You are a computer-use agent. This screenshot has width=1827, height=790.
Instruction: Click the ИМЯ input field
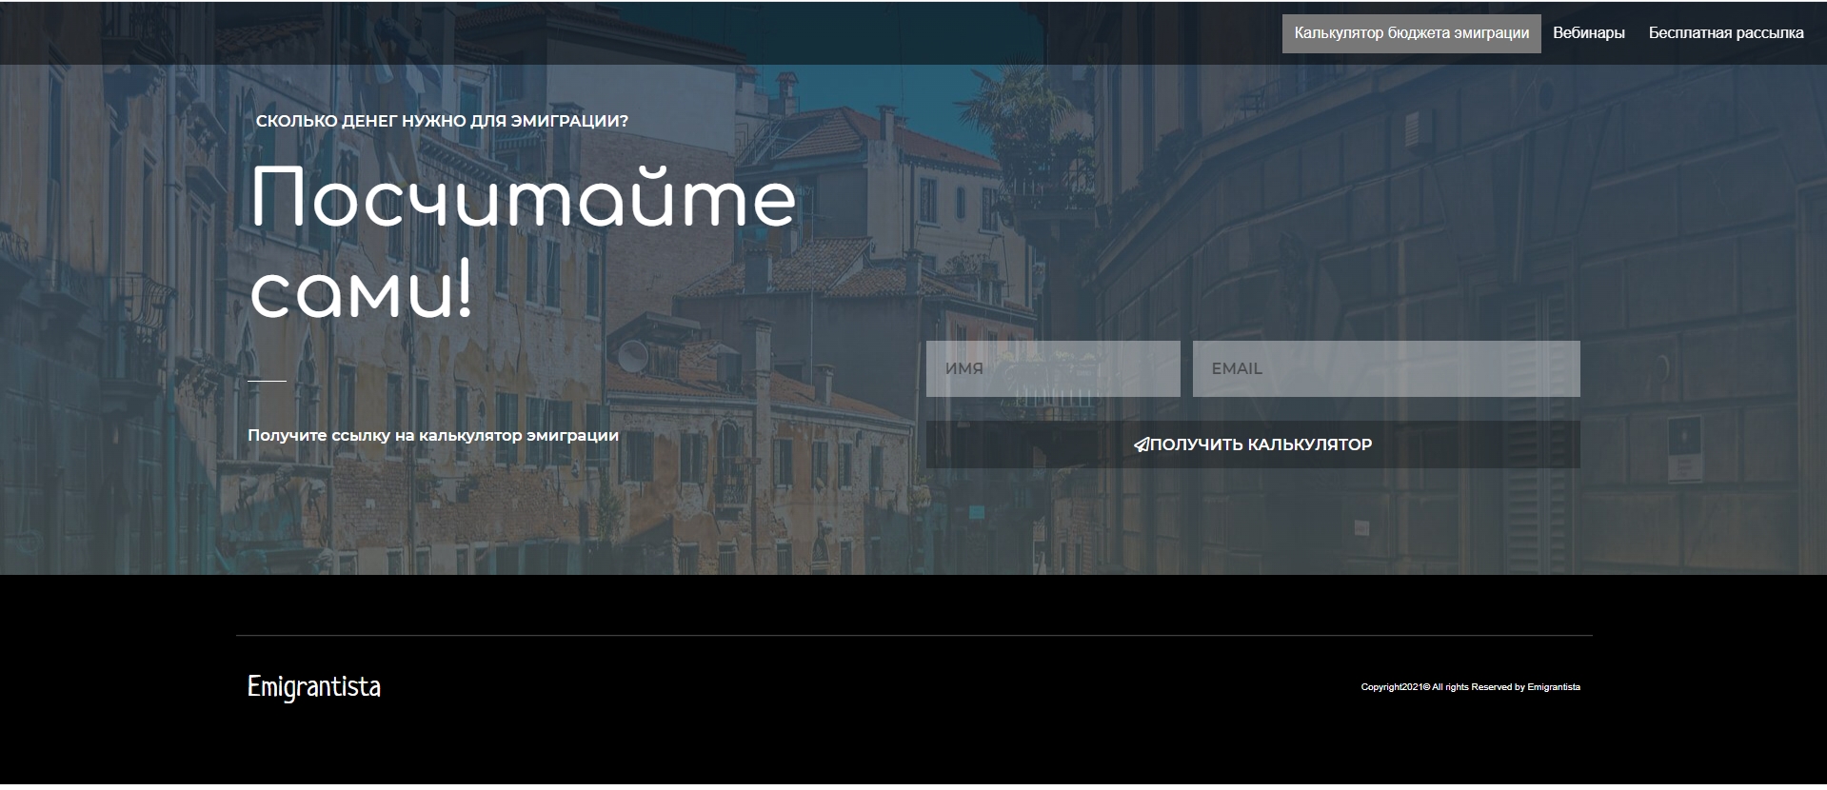(x=1053, y=368)
